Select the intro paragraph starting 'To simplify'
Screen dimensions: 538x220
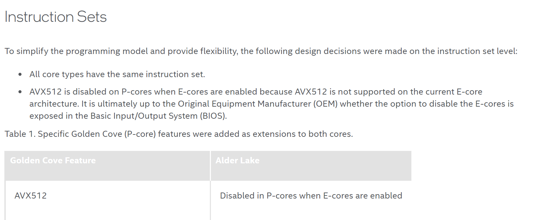(x=261, y=51)
